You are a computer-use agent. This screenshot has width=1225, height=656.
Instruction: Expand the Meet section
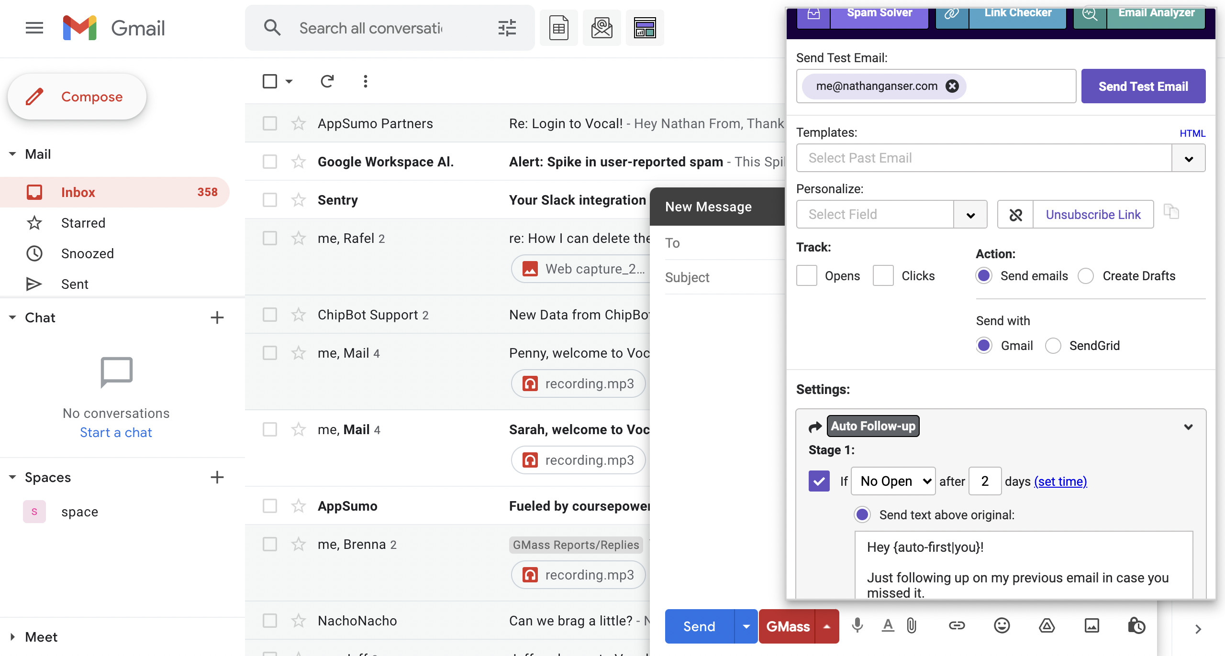(x=12, y=637)
